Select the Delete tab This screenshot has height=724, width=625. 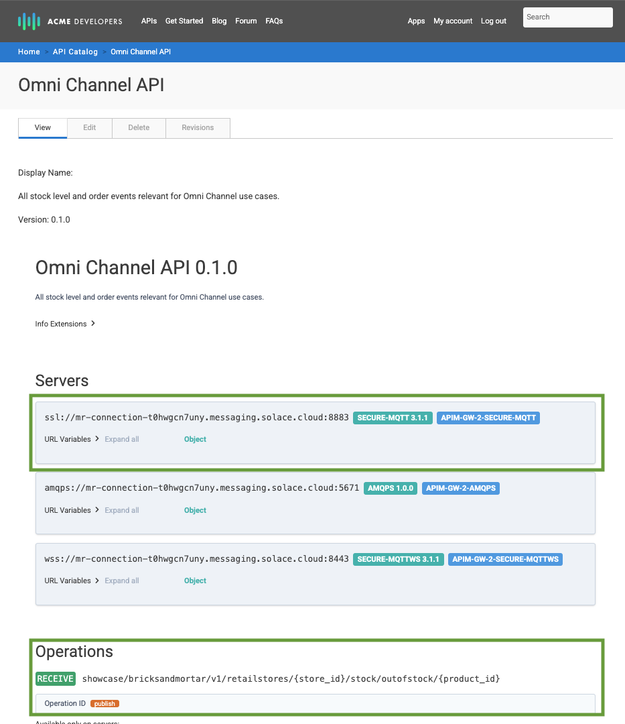coord(139,127)
